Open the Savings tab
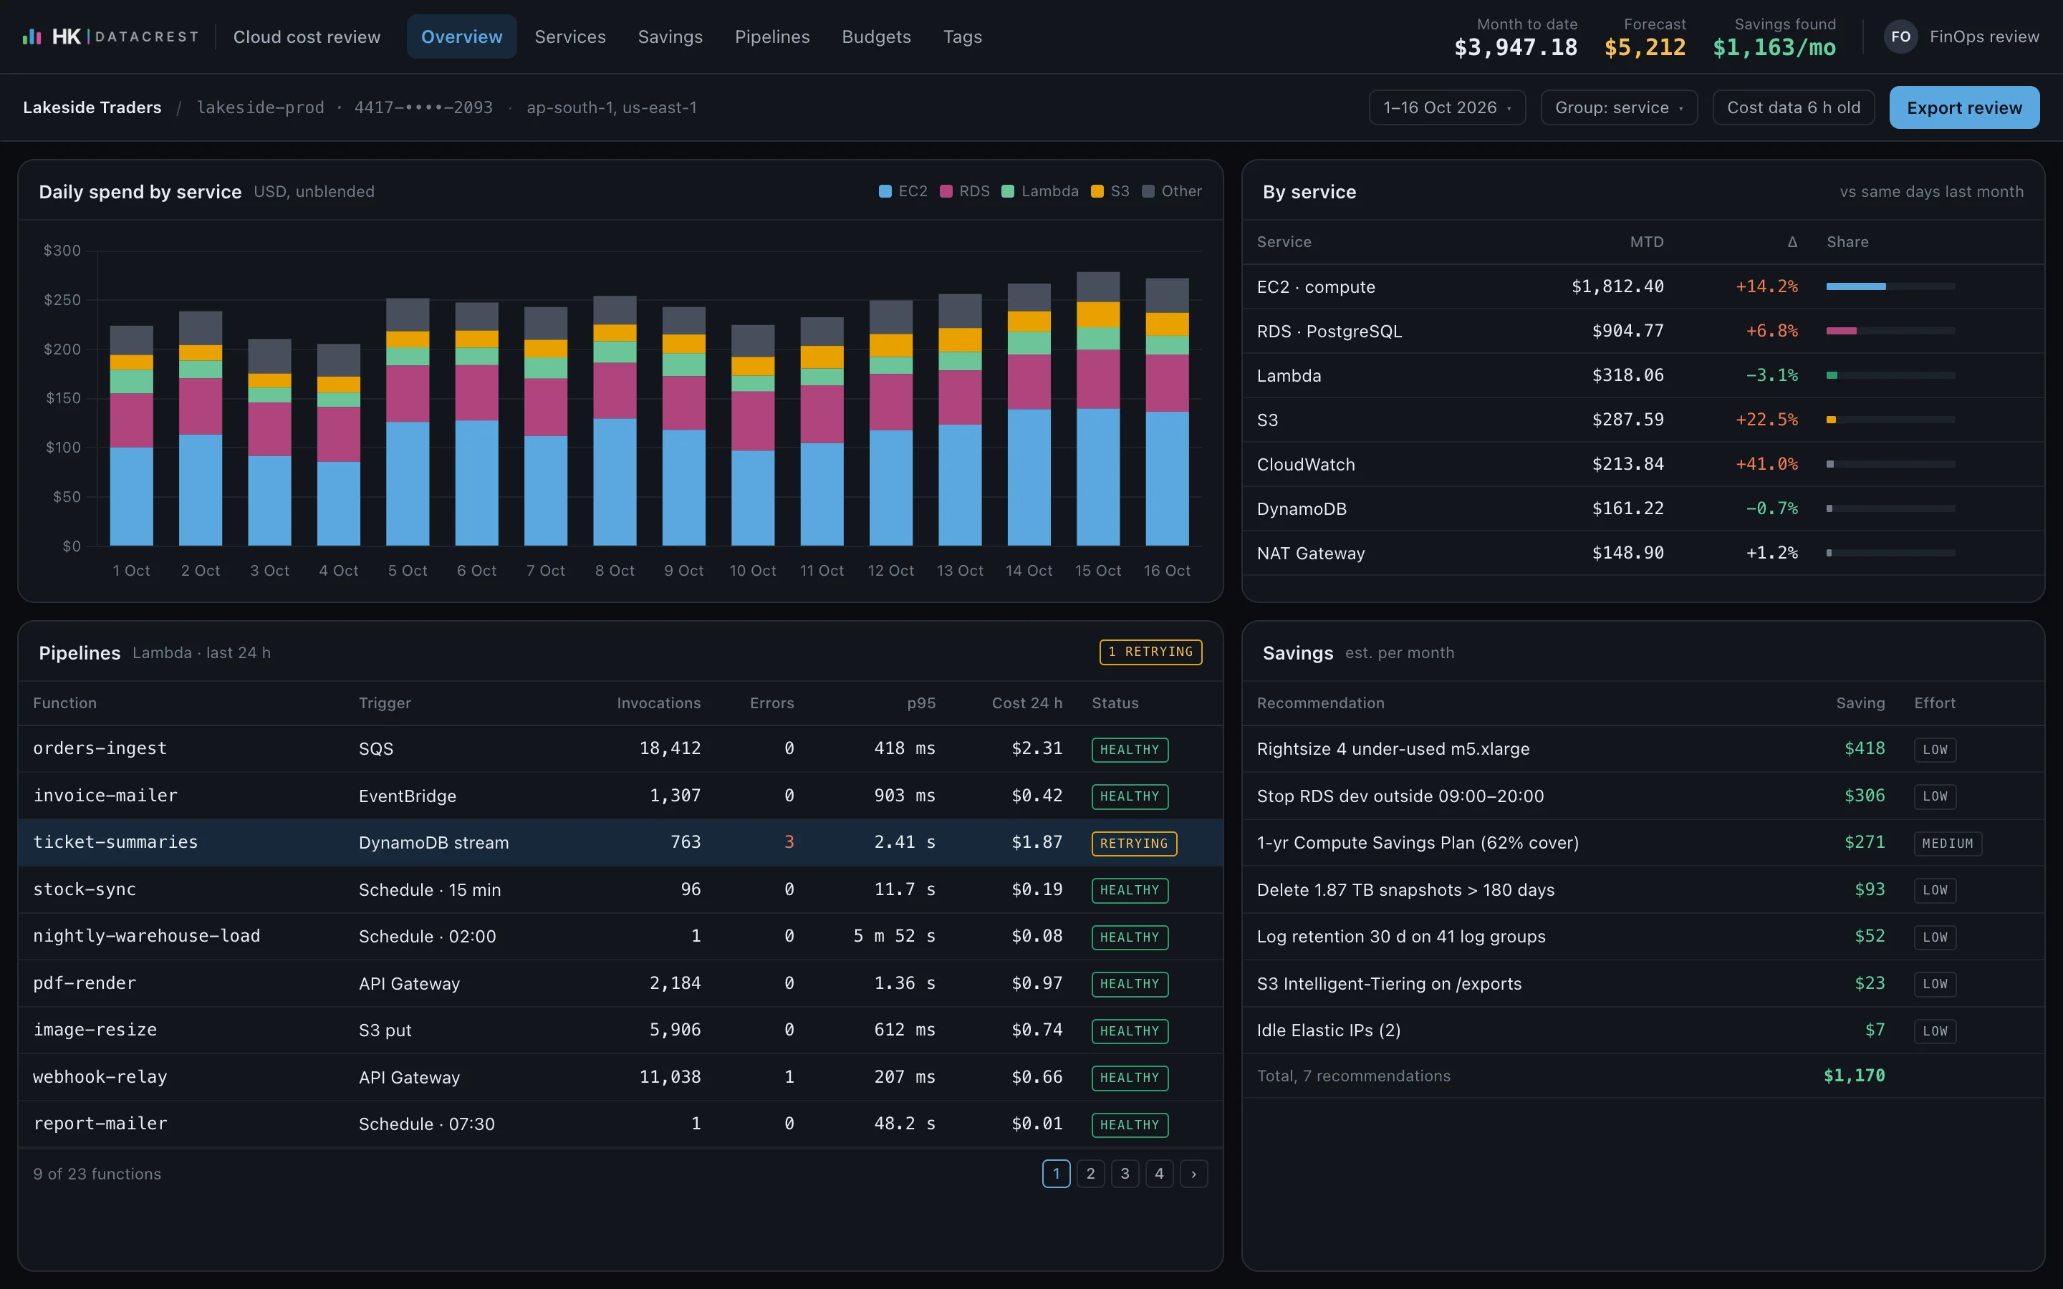 pyautogui.click(x=670, y=37)
